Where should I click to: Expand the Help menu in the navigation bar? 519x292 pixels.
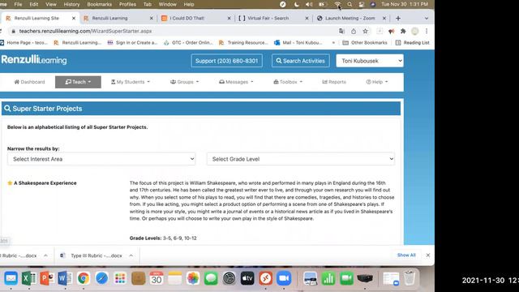click(x=377, y=82)
